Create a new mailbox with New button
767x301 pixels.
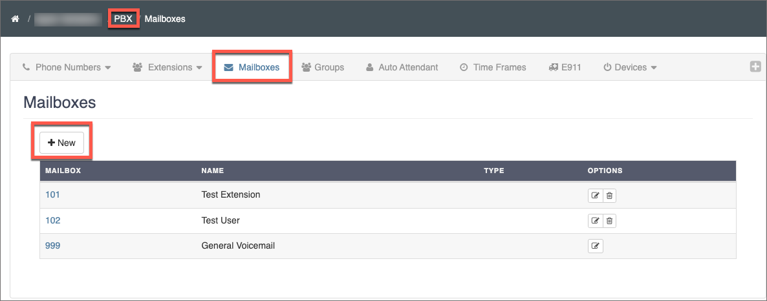click(62, 143)
